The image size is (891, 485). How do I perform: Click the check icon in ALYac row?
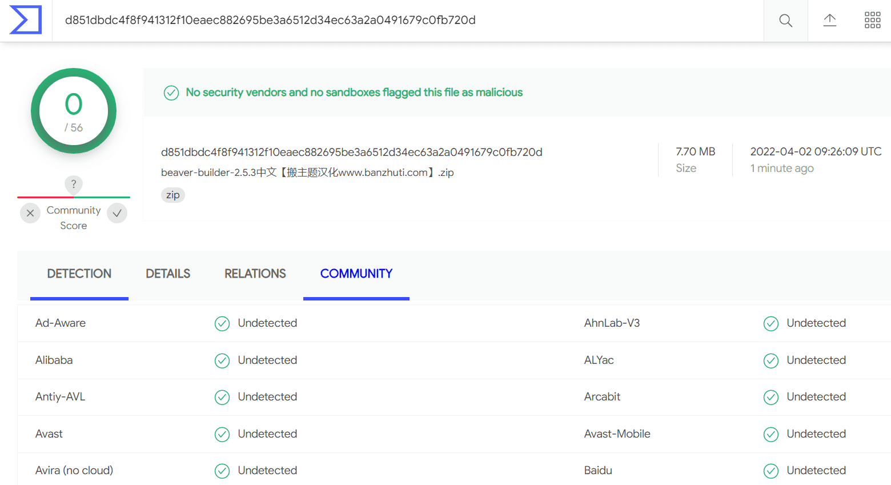[771, 360]
